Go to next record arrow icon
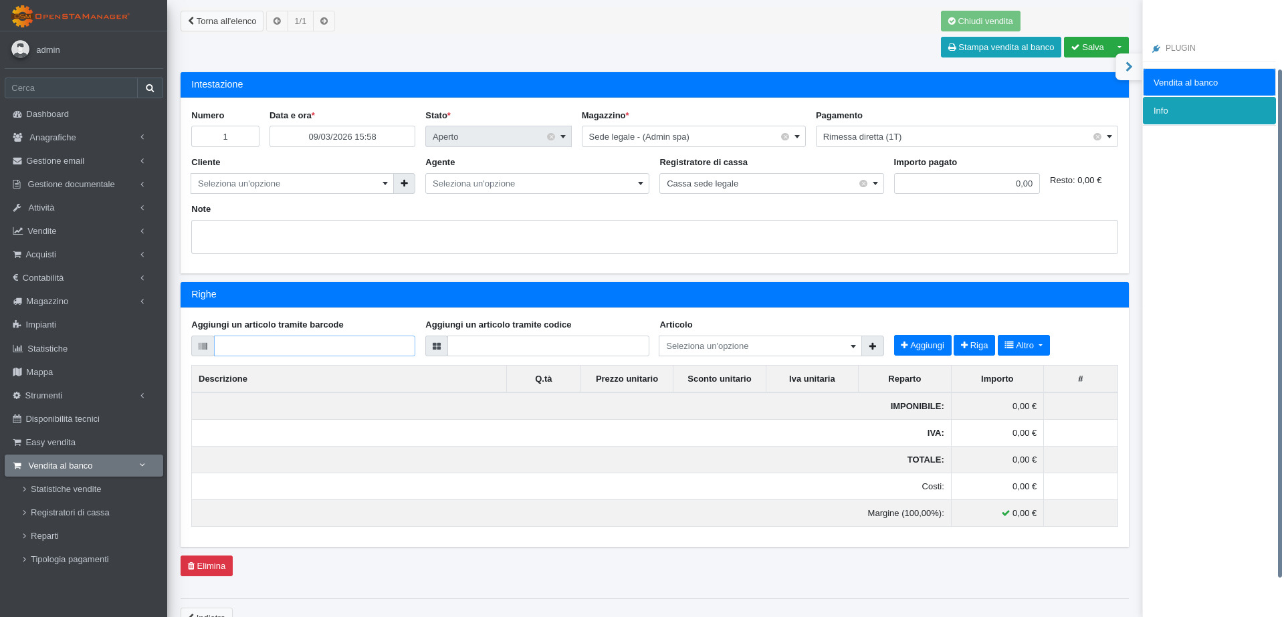This screenshot has width=1284, height=617. [324, 21]
